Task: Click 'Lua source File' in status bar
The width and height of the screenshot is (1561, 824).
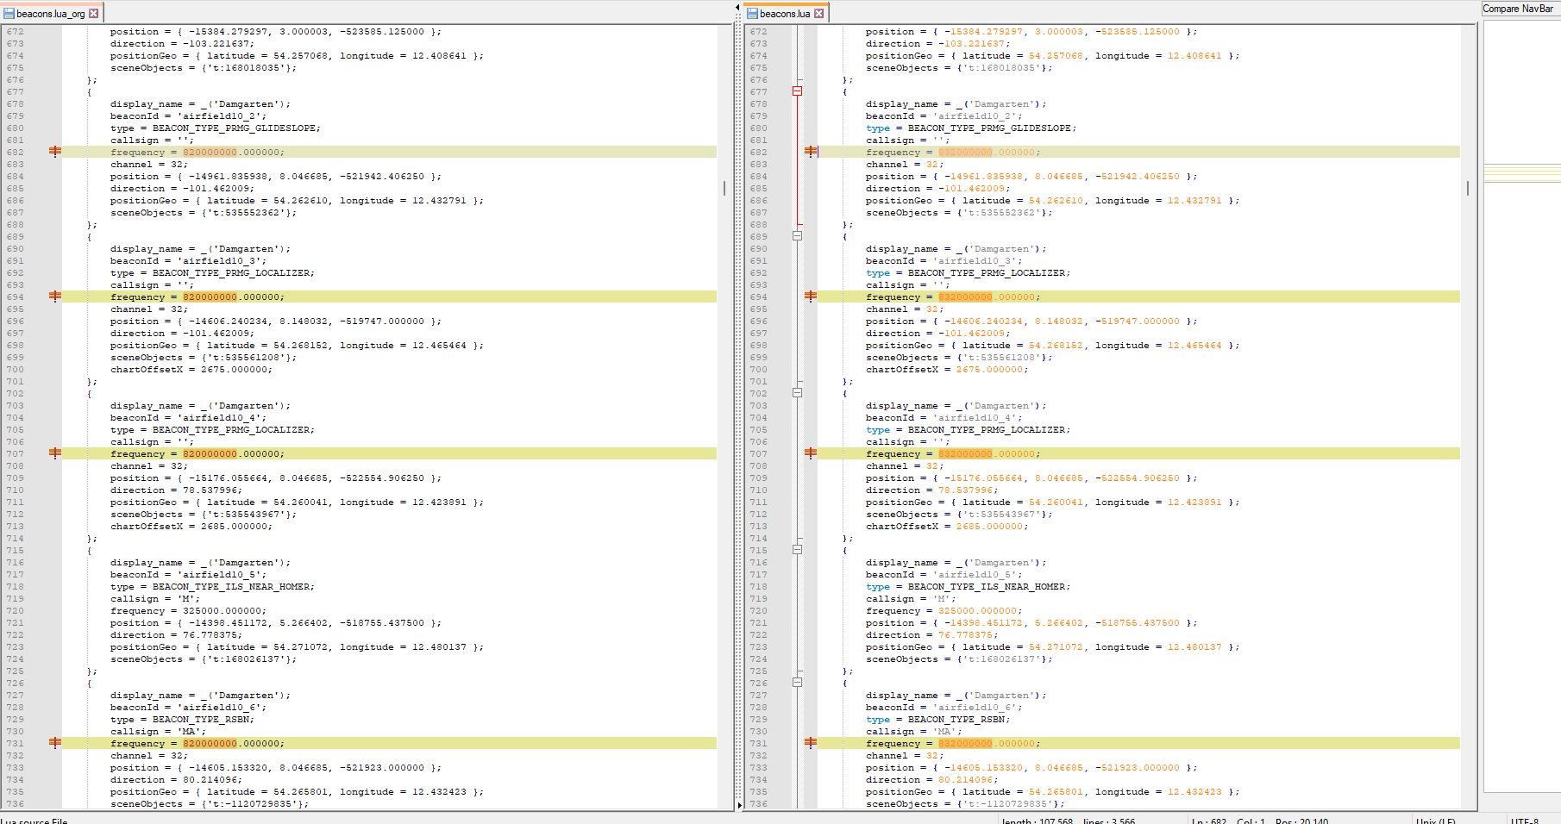Action: pyautogui.click(x=34, y=821)
